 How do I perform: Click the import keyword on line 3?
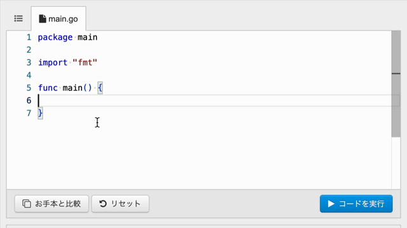(x=53, y=63)
